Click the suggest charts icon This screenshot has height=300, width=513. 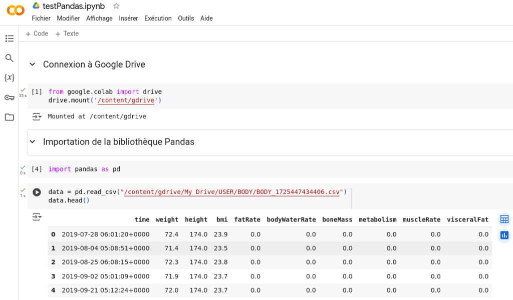coord(504,235)
